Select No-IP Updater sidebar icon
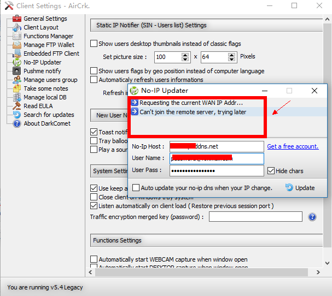Viewport: 332px width, 296px height. pyautogui.click(x=17, y=62)
